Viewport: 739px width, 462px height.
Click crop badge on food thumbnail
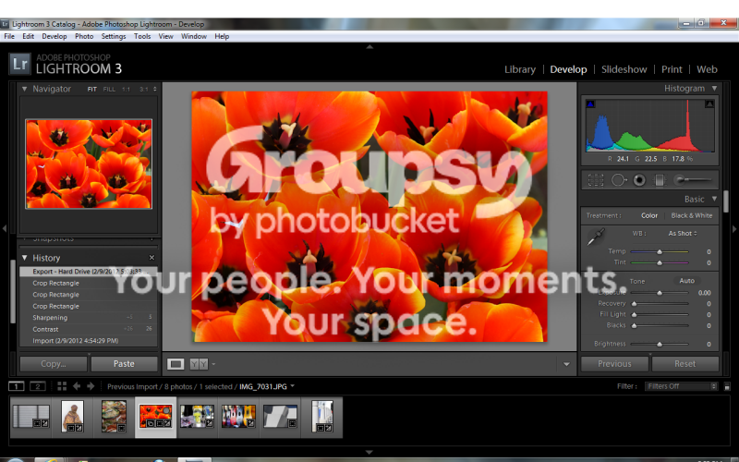coord(122,428)
